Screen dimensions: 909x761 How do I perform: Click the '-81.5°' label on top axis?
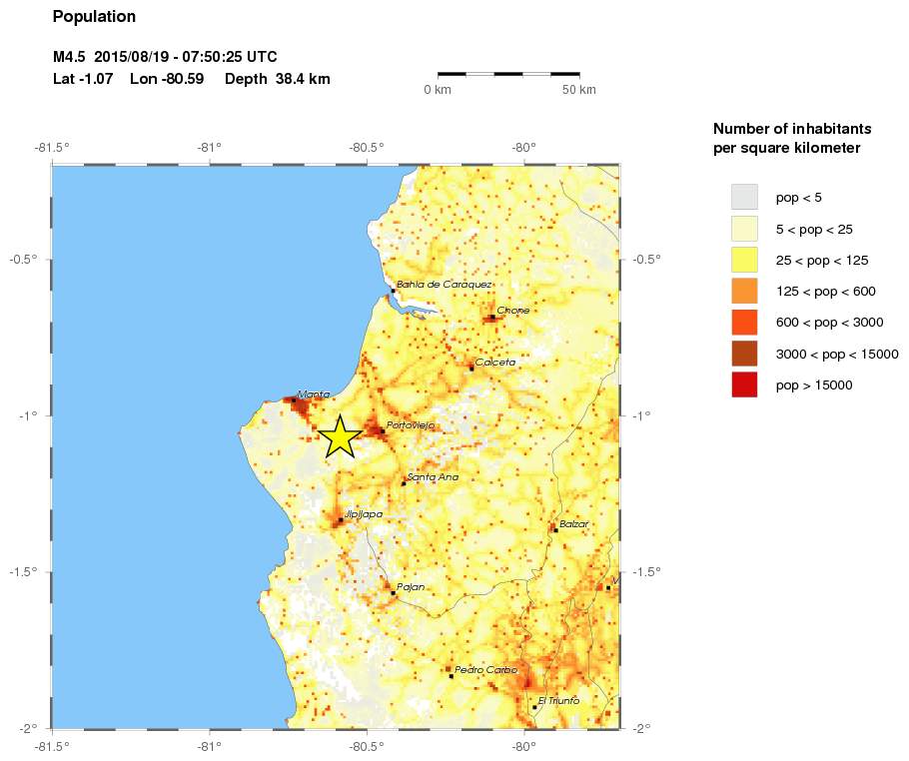point(52,147)
